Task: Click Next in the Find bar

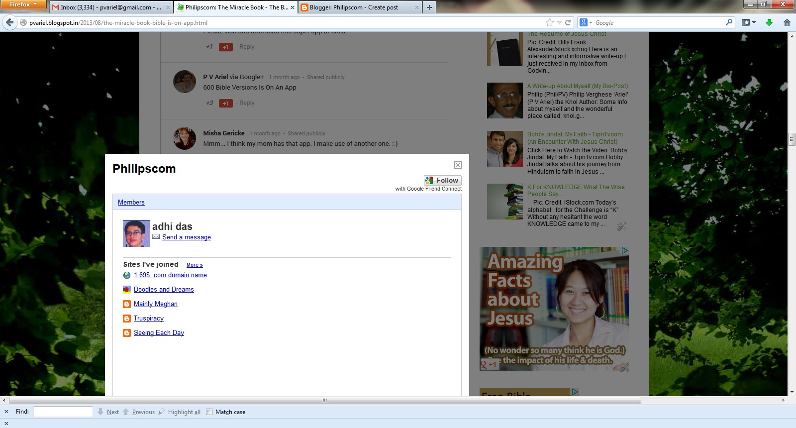Action: tap(108, 412)
